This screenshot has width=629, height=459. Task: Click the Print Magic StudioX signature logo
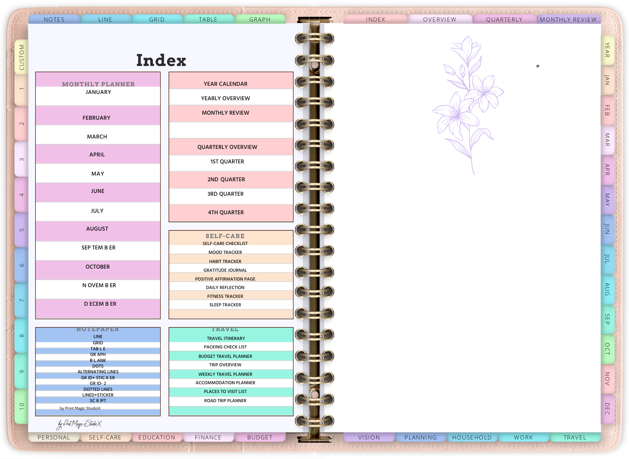pos(79,424)
